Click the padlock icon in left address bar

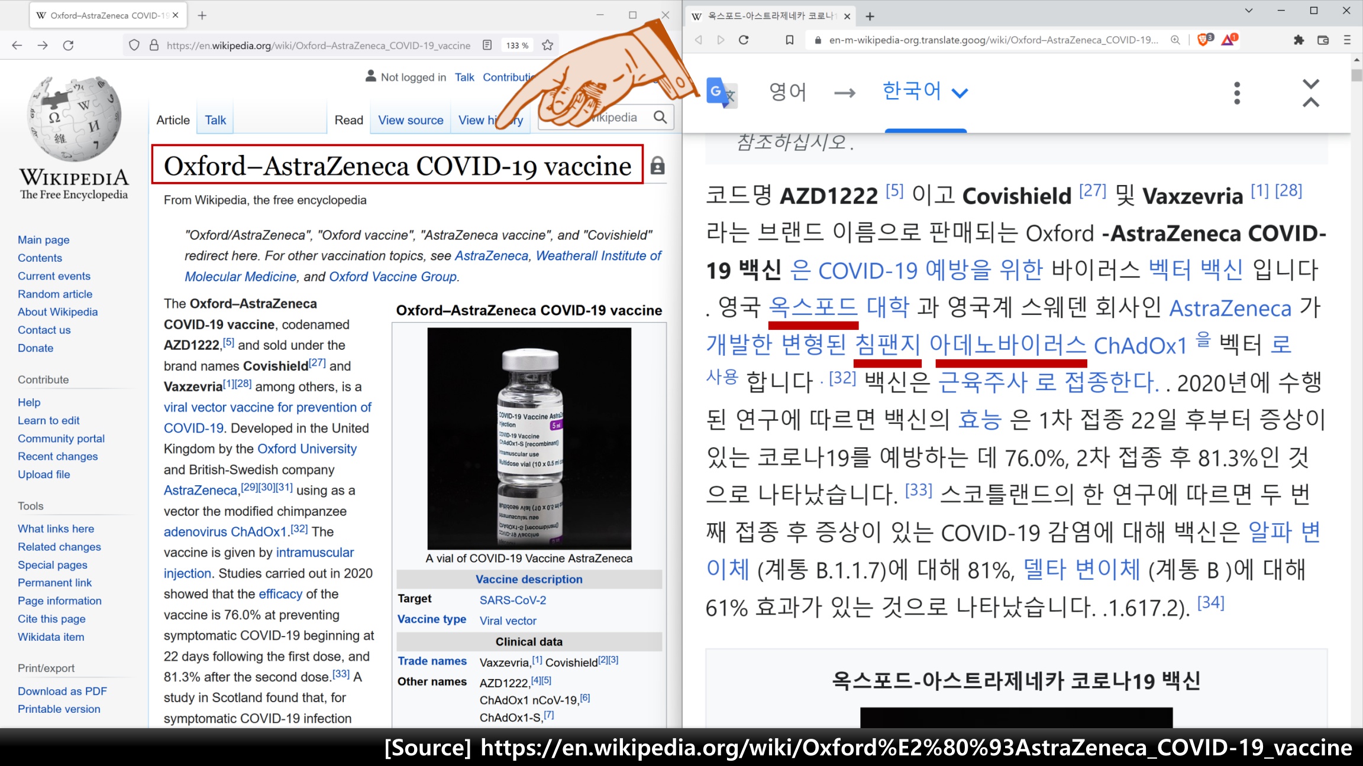point(154,45)
